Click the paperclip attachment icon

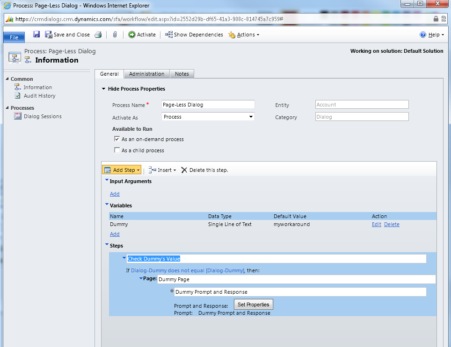pyautogui.click(x=115, y=35)
